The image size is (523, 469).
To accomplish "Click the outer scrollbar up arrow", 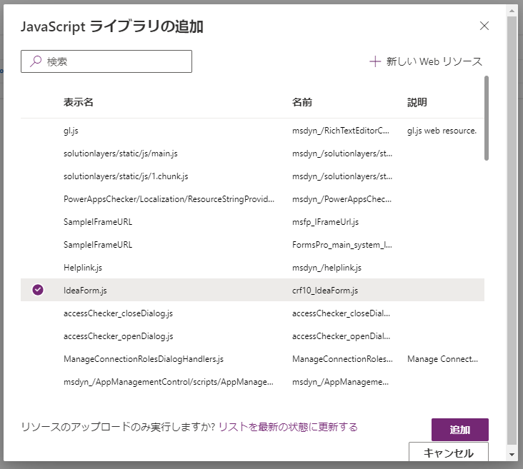I will pyautogui.click(x=512, y=11).
